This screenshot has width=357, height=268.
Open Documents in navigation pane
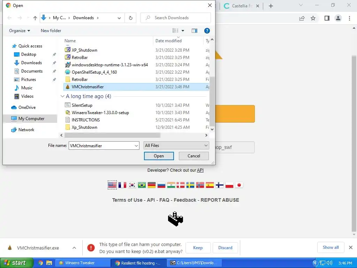click(32, 71)
